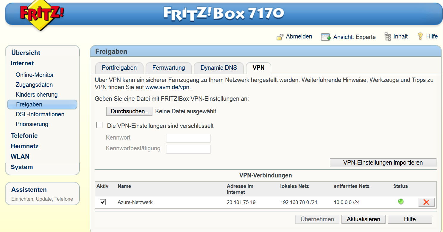This screenshot has height=232, width=443.
Task: Select the VPN tab
Action: [x=258, y=68]
